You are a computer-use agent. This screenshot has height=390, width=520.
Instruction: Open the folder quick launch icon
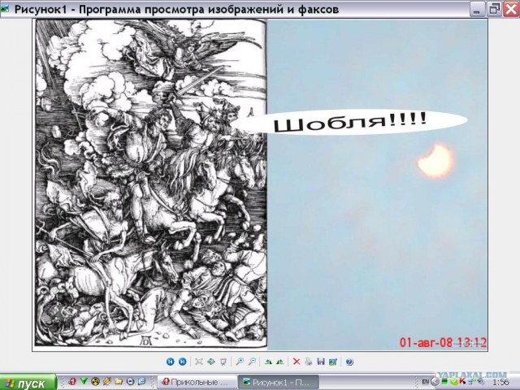tap(119, 381)
